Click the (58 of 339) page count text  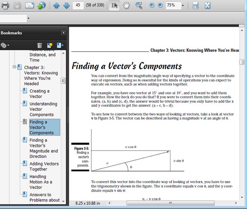[95, 5]
